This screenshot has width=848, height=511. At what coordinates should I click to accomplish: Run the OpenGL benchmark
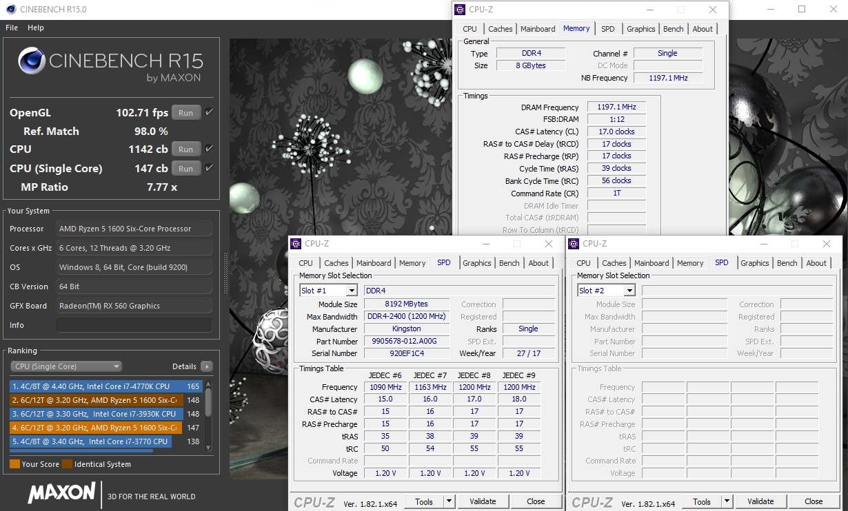[186, 112]
